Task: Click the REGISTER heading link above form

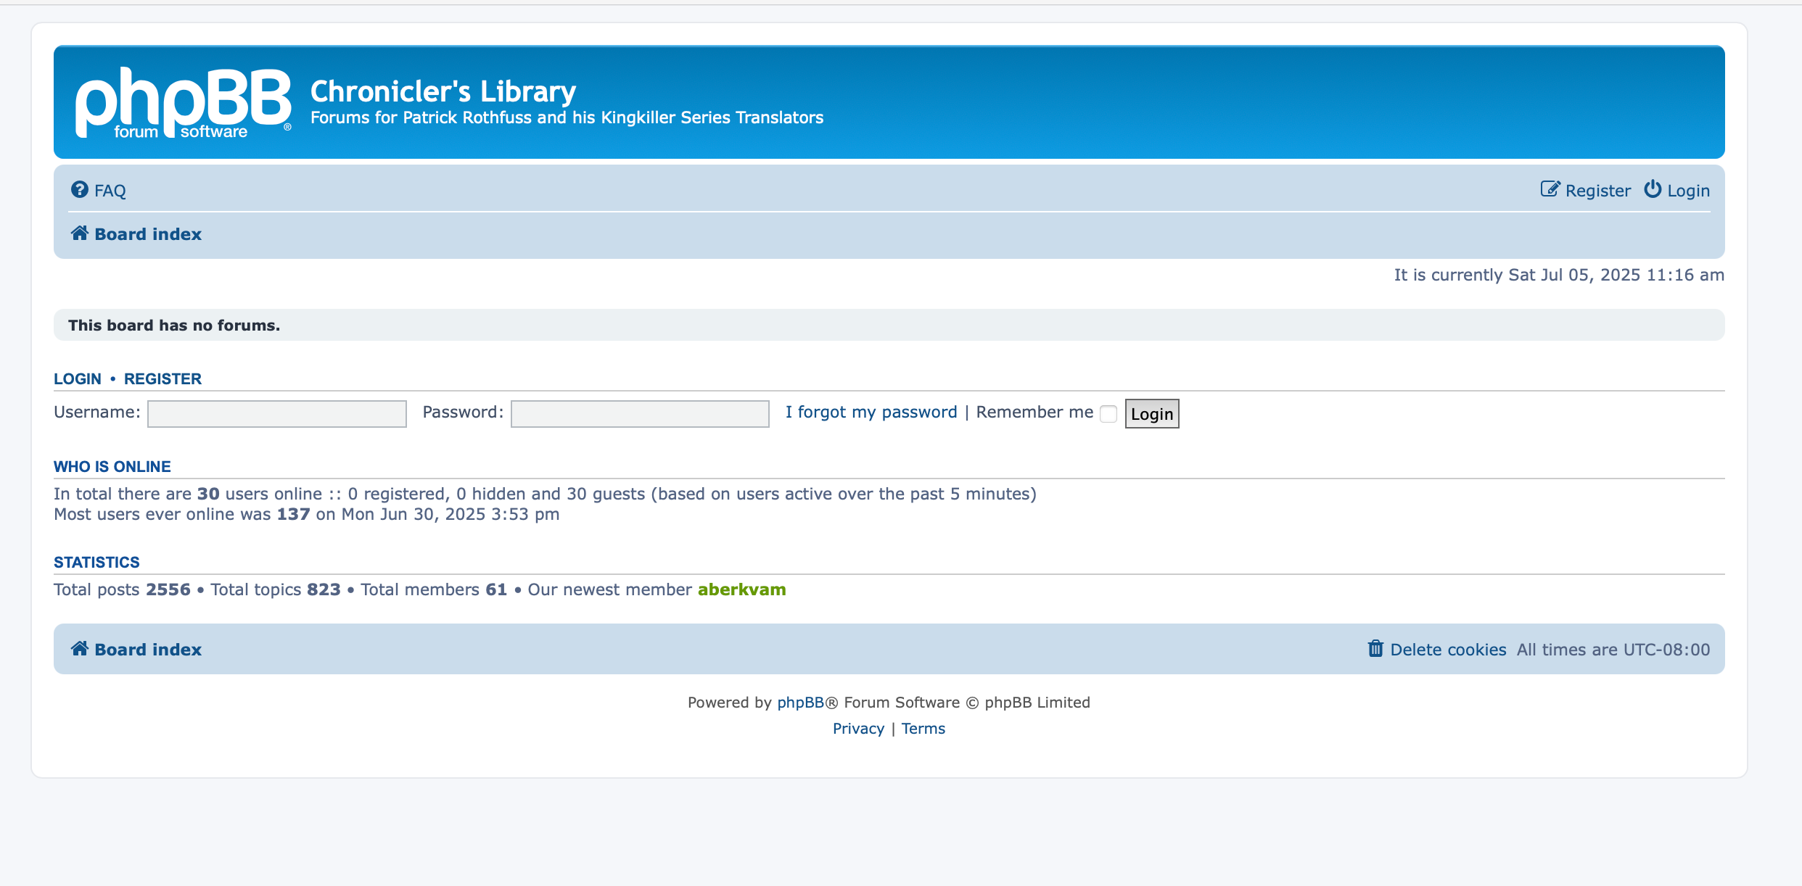Action: click(162, 378)
